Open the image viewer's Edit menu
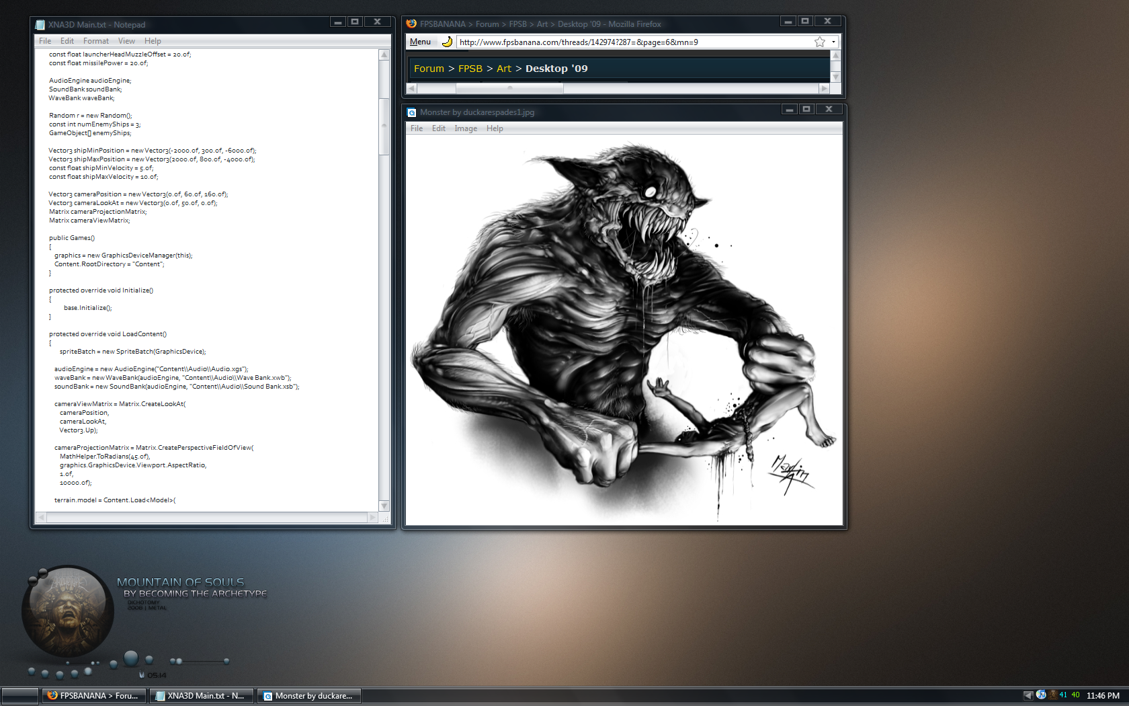The height and width of the screenshot is (706, 1129). click(439, 128)
